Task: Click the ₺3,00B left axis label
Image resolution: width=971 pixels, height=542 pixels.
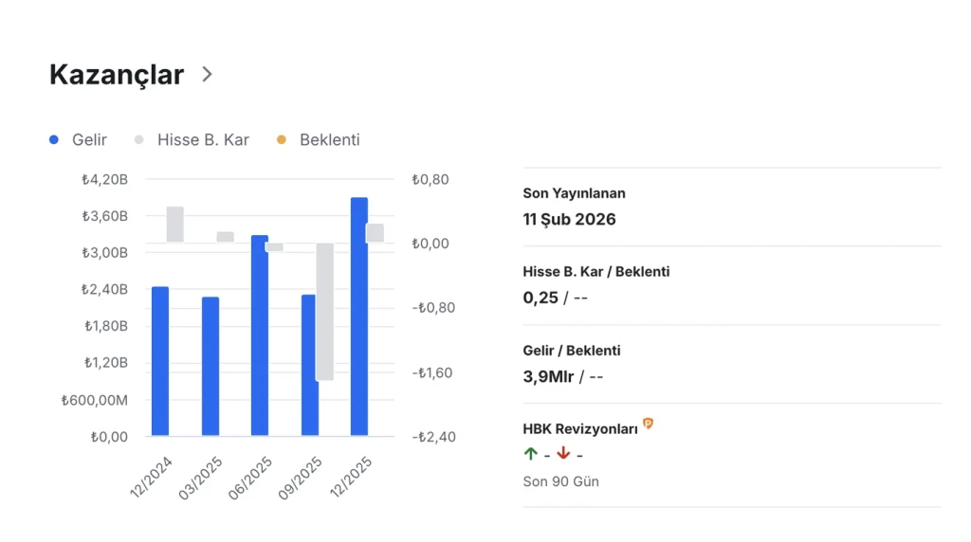Action: (x=104, y=252)
